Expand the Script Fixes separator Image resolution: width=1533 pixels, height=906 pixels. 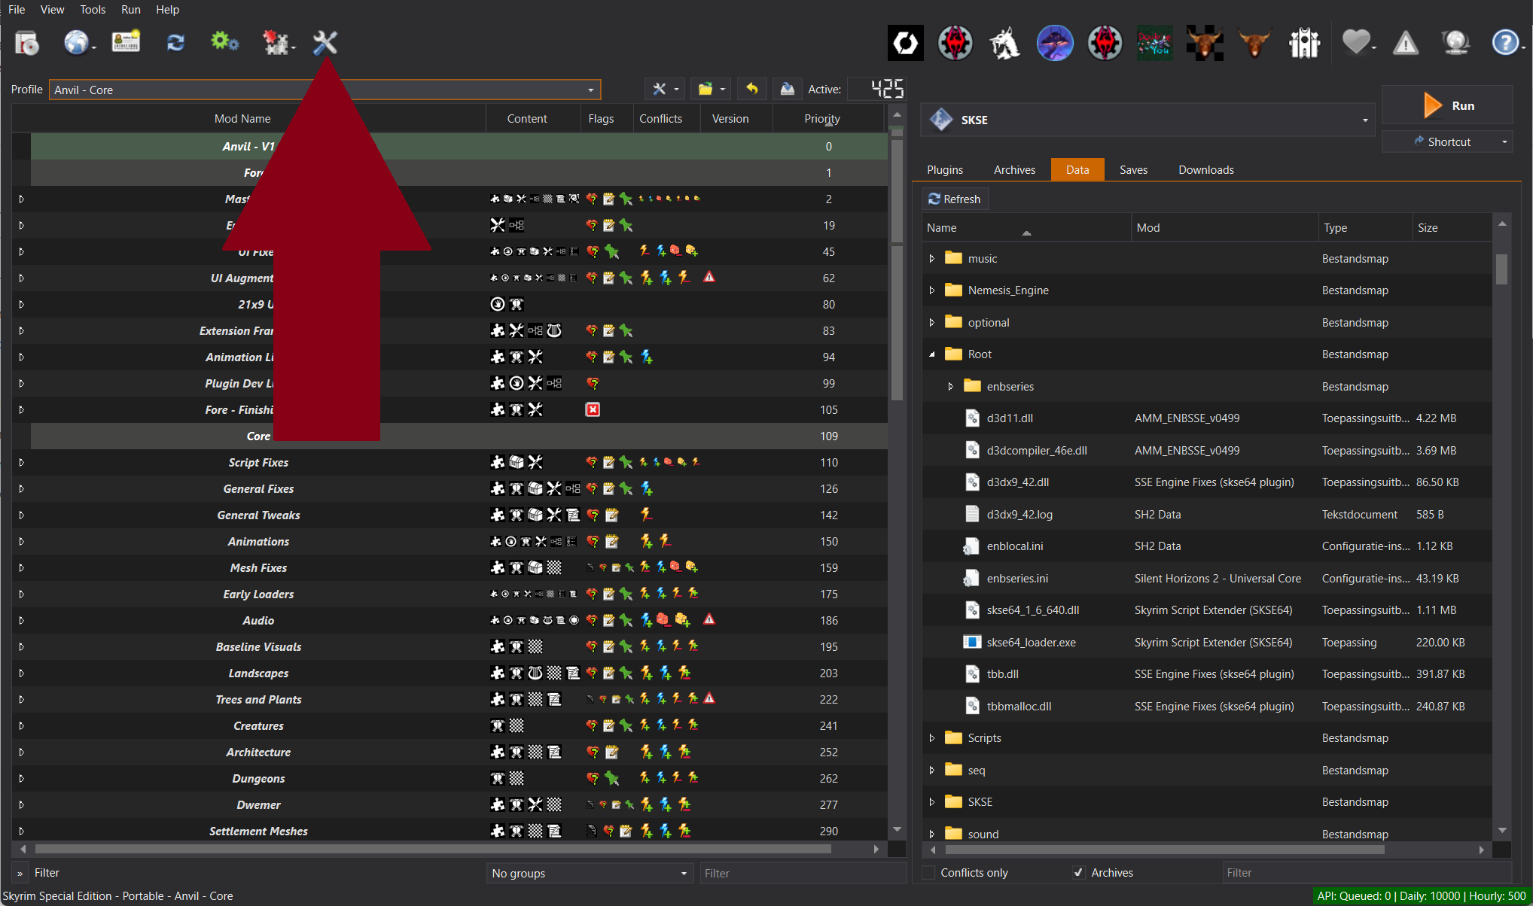pos(21,462)
